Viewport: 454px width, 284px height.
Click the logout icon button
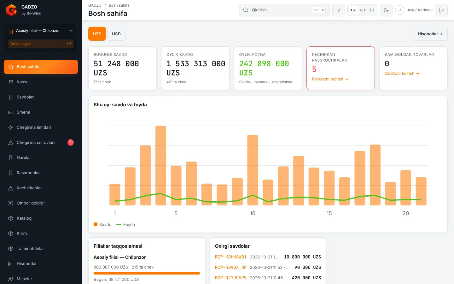point(441,10)
